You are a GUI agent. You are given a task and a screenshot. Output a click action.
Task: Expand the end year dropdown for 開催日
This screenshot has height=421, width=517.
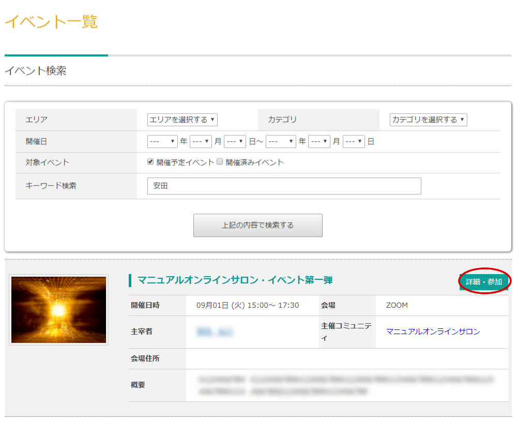(281, 141)
